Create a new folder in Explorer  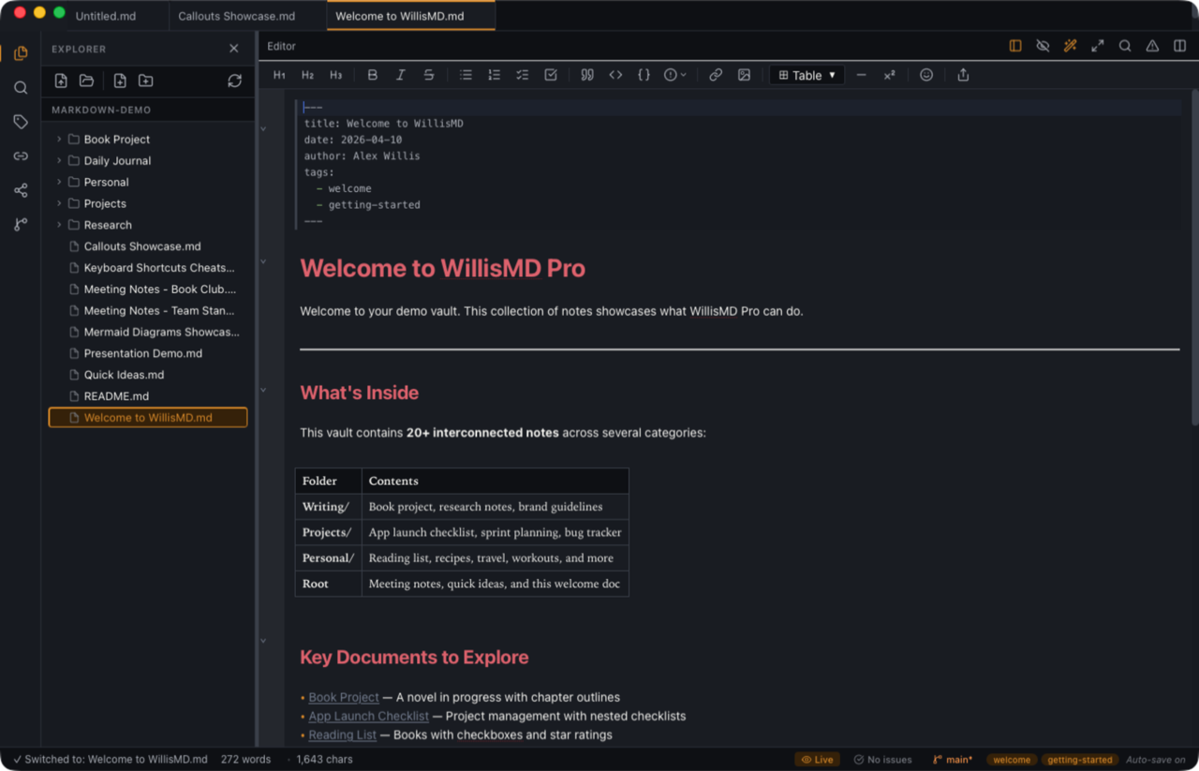(x=145, y=81)
